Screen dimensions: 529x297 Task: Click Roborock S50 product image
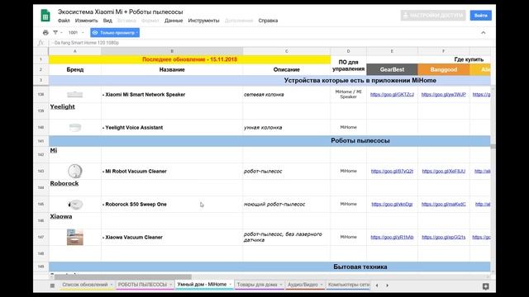point(75,204)
